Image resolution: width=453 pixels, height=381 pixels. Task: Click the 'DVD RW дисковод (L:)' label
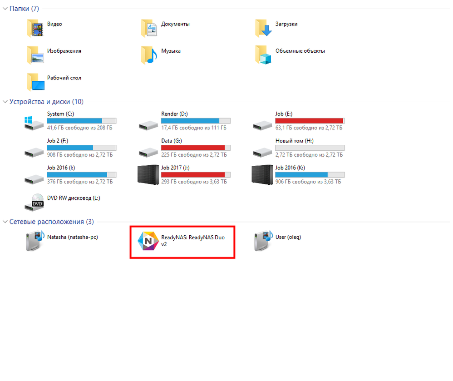tap(74, 198)
